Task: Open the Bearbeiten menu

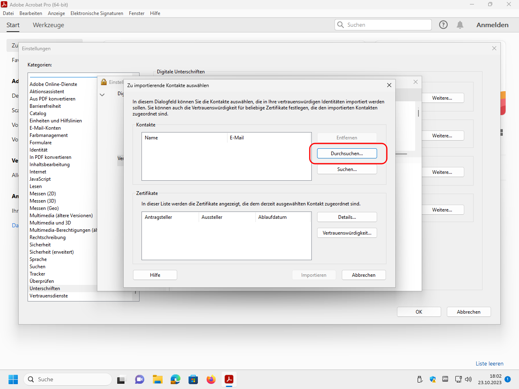Action: tap(31, 13)
